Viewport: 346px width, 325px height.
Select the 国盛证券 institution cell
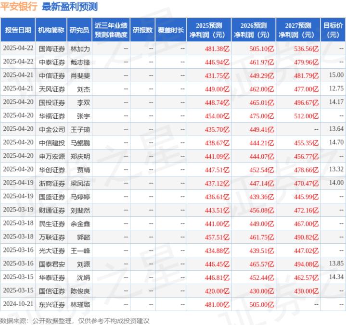pos(52,197)
